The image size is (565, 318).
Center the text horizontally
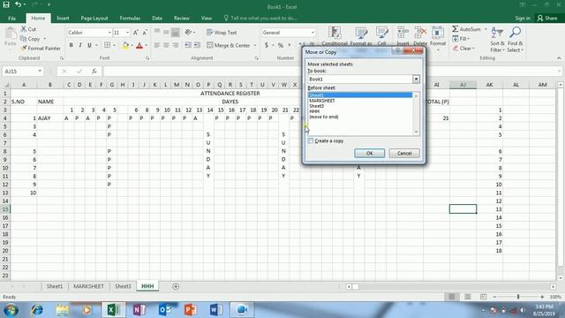click(x=166, y=45)
